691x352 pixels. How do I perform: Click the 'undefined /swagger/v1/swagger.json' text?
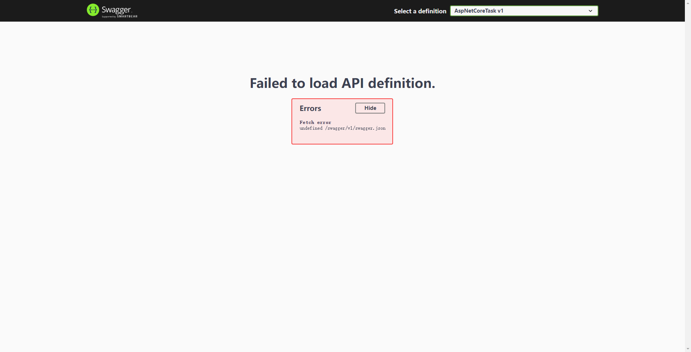click(x=342, y=128)
